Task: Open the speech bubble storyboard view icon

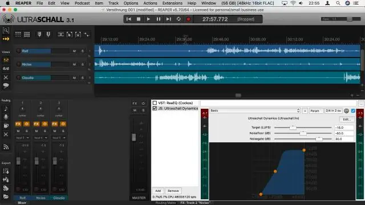Action: pos(6,85)
